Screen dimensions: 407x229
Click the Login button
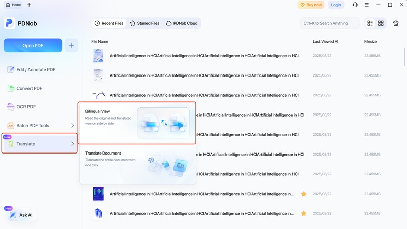(336, 5)
